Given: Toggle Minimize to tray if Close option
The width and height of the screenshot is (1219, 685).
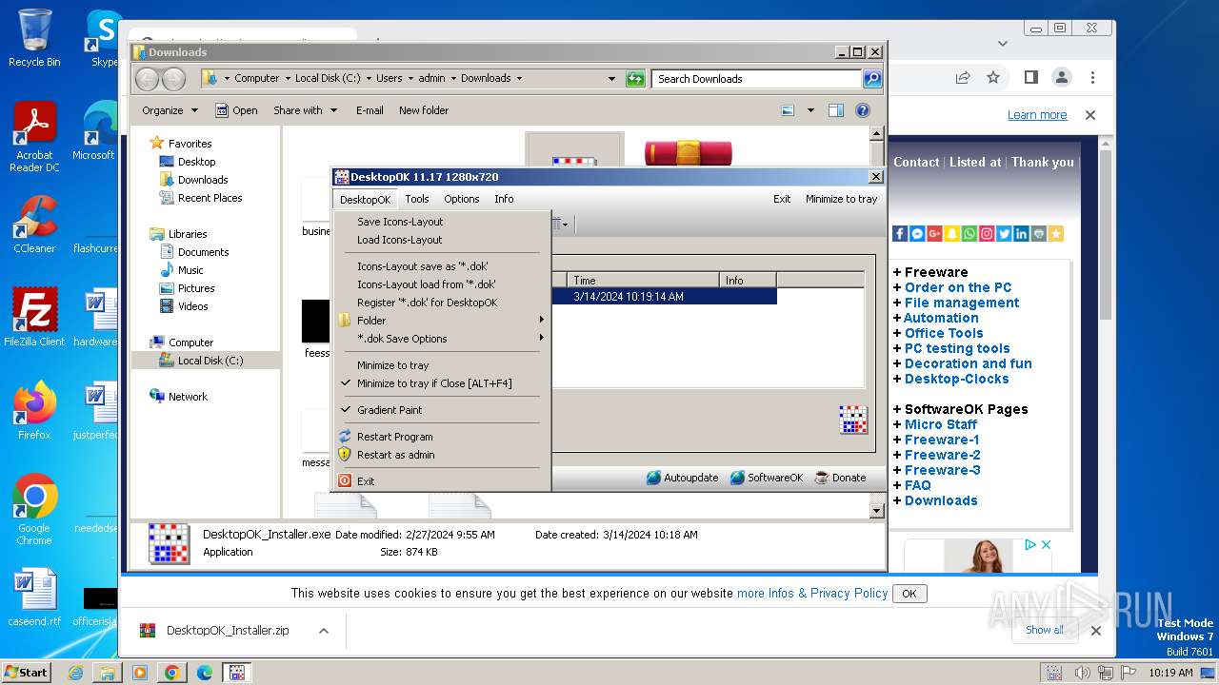Looking at the screenshot, I should (x=434, y=383).
